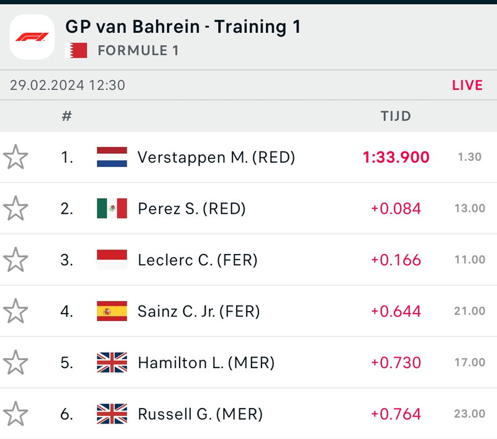
Task: Click the star next to Russell
Action: pyautogui.click(x=16, y=414)
